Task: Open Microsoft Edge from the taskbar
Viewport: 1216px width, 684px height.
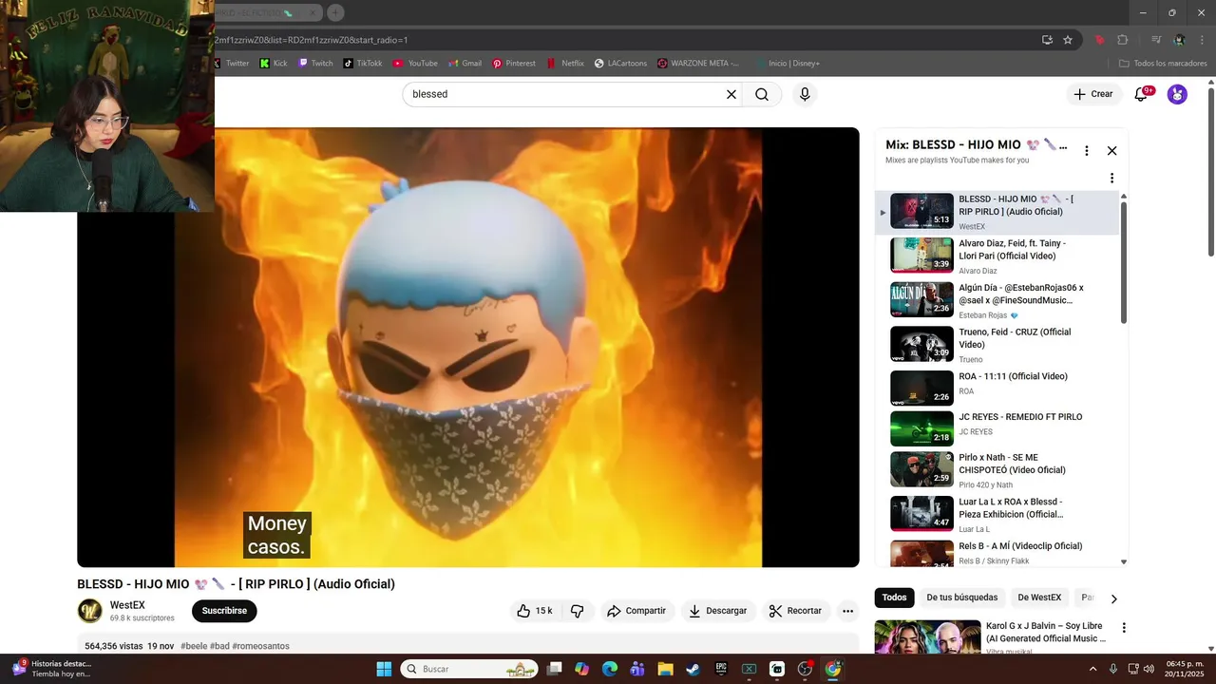Action: [610, 669]
